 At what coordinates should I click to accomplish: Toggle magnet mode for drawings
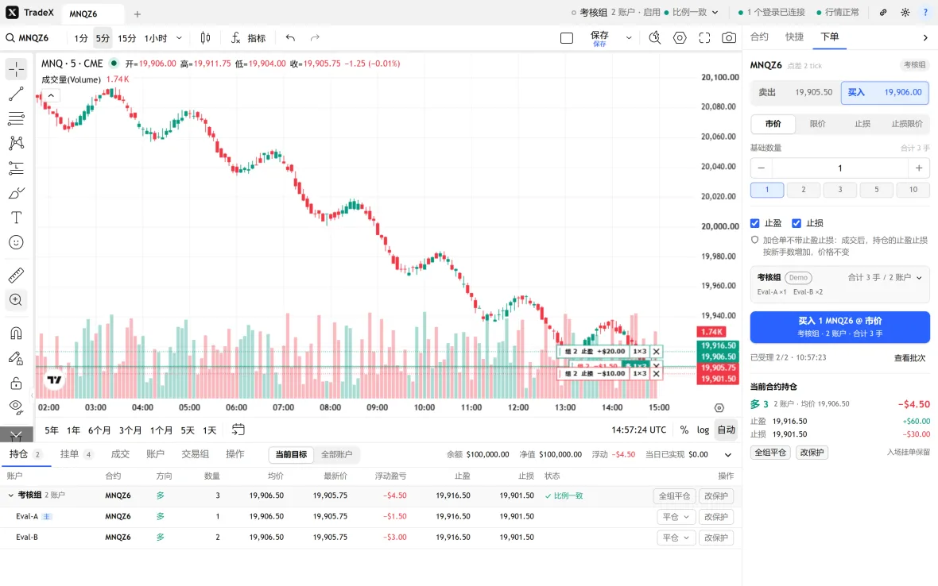coord(16,333)
